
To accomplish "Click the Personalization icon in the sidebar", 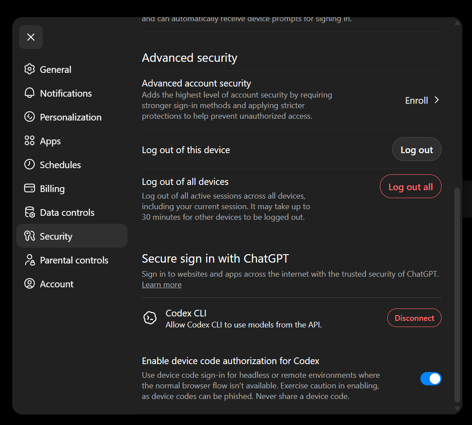I will [30, 117].
